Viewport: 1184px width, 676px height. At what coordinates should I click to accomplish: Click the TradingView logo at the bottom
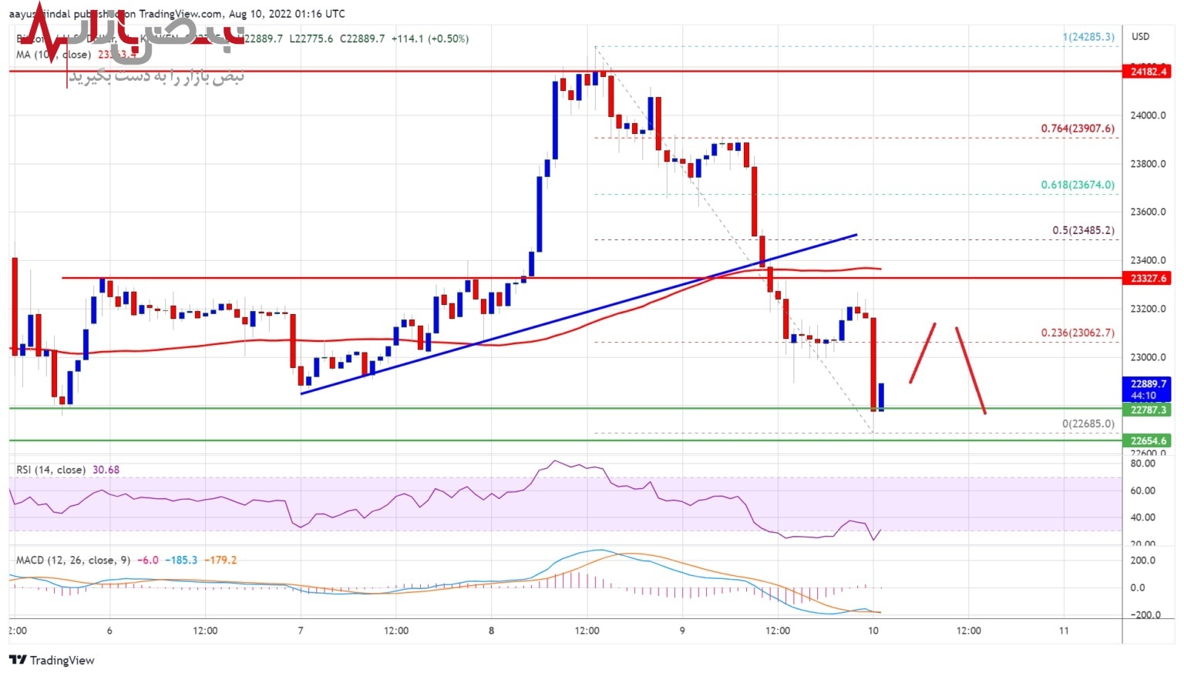[52, 660]
